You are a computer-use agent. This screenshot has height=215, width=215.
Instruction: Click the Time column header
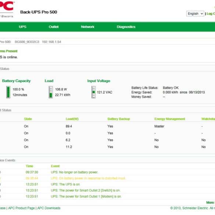point(30,166)
